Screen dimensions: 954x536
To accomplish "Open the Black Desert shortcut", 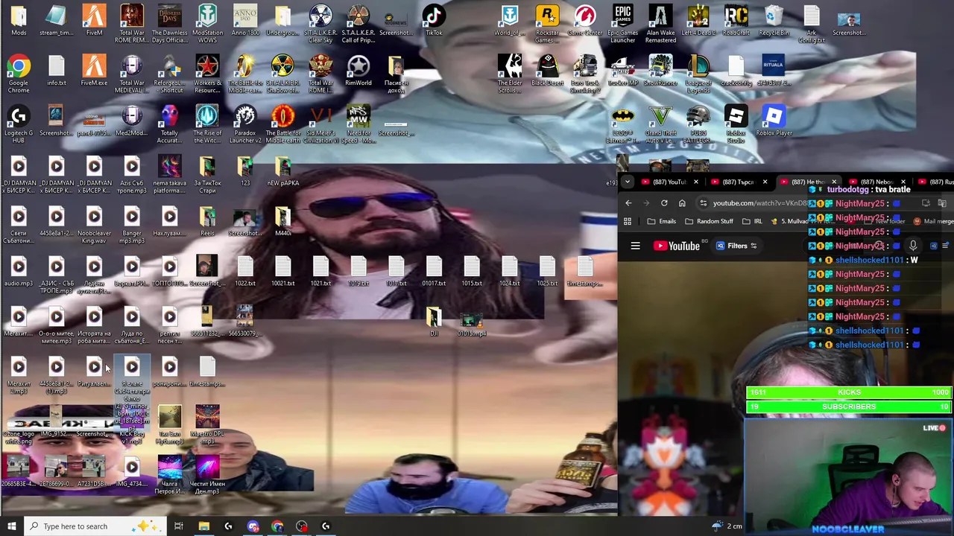I will click(x=547, y=70).
